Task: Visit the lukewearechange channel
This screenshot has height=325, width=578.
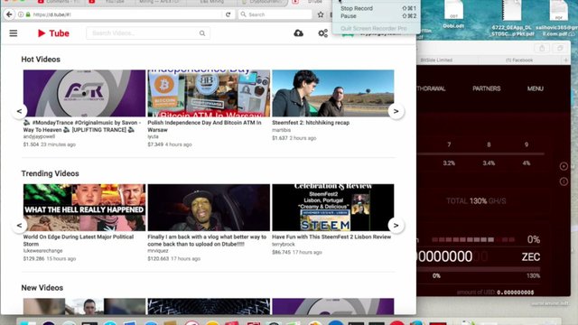Action: click(42, 251)
